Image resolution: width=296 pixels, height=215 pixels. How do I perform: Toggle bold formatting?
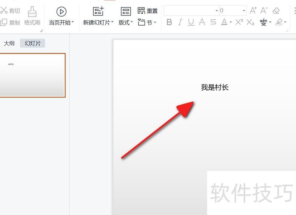tap(169, 23)
